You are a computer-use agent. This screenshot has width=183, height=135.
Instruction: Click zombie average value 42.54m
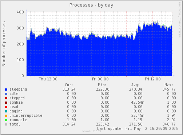point(138,102)
